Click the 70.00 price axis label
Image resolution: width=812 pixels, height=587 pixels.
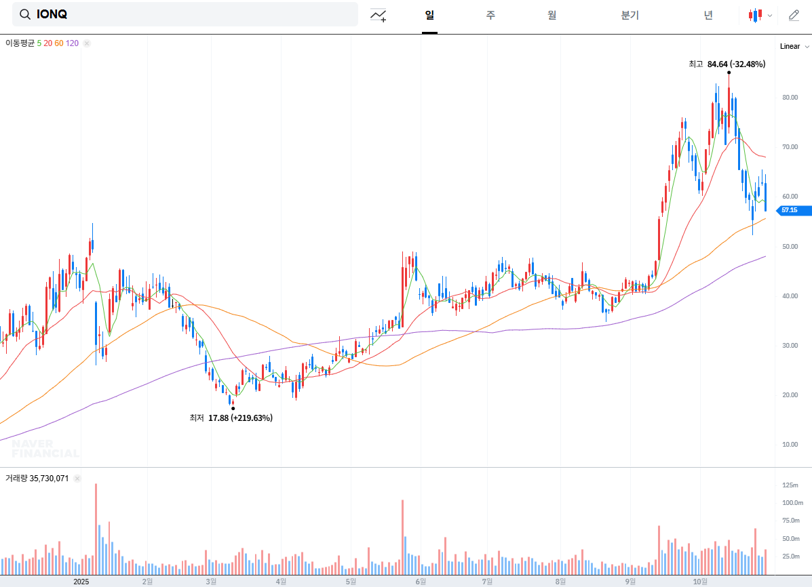[x=790, y=147]
